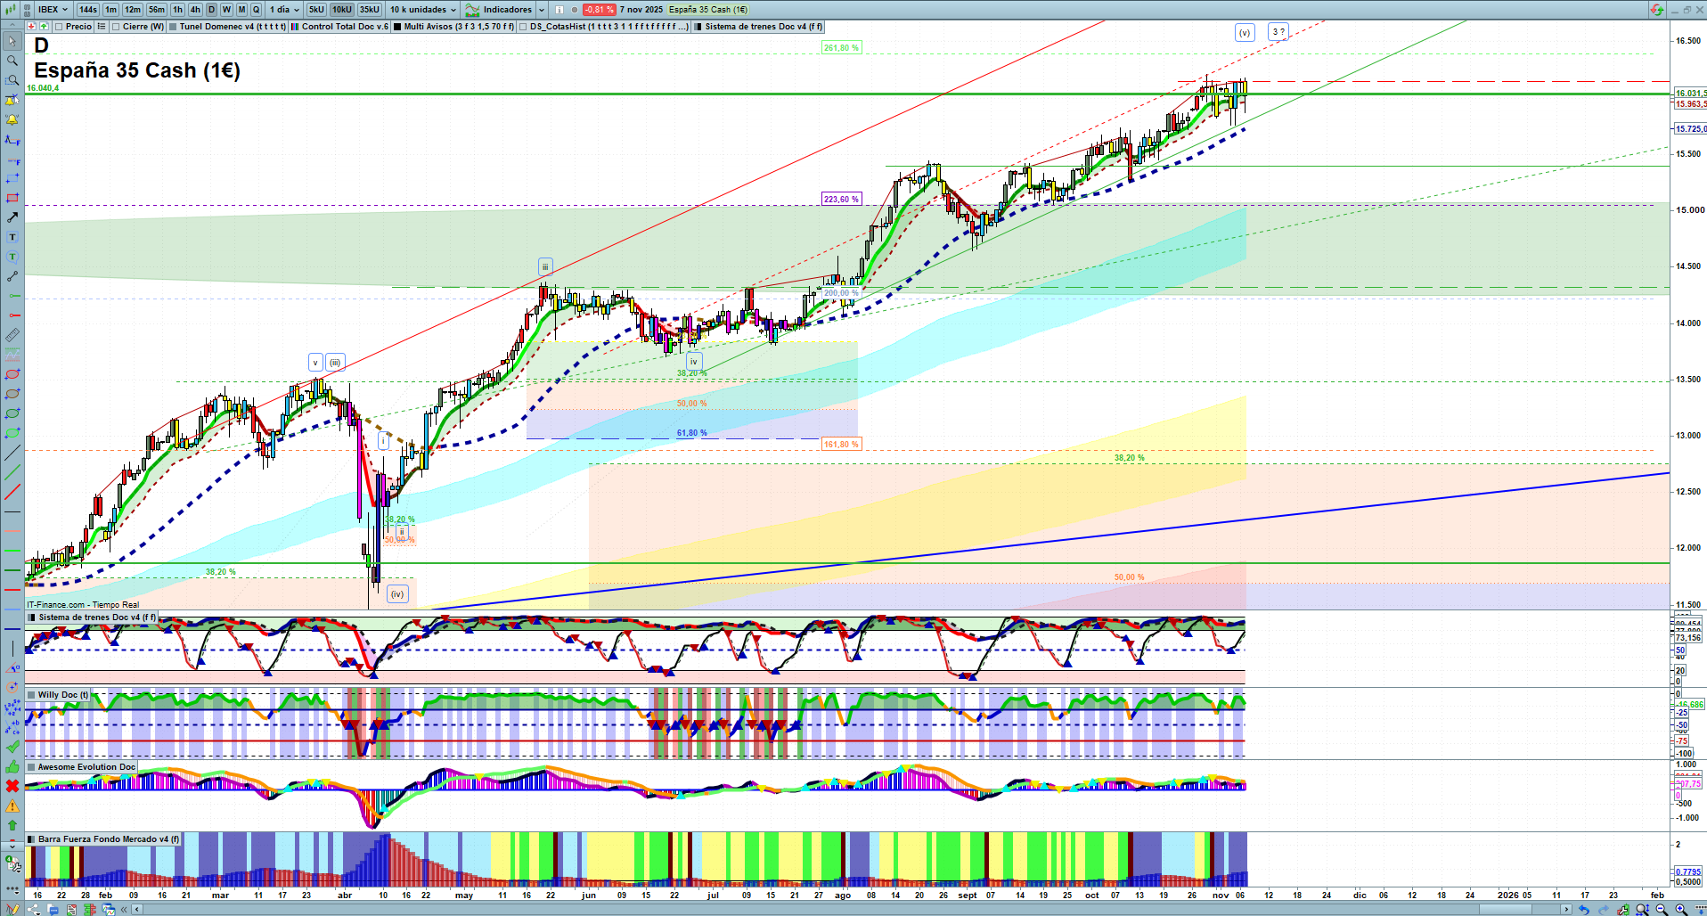Open the arrow dropdown next to Indicadores
This screenshot has width=1707, height=916.
pos(542,10)
